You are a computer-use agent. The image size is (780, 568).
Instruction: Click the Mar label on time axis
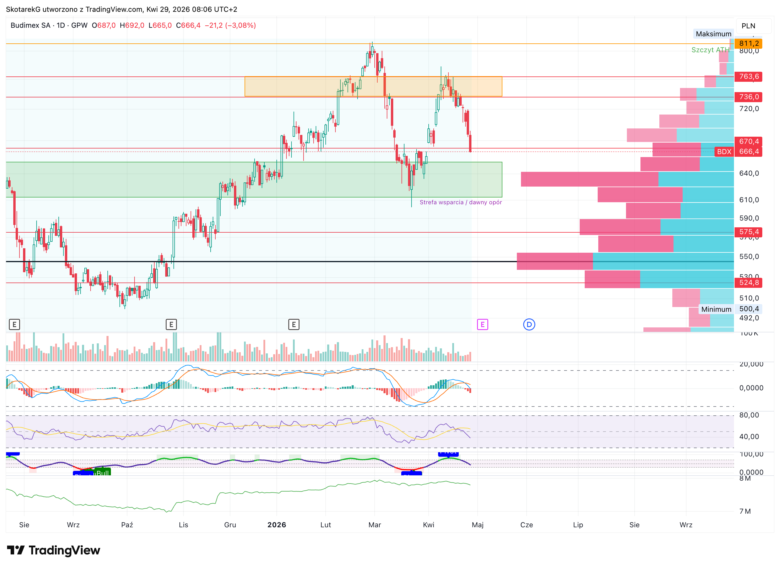click(375, 525)
